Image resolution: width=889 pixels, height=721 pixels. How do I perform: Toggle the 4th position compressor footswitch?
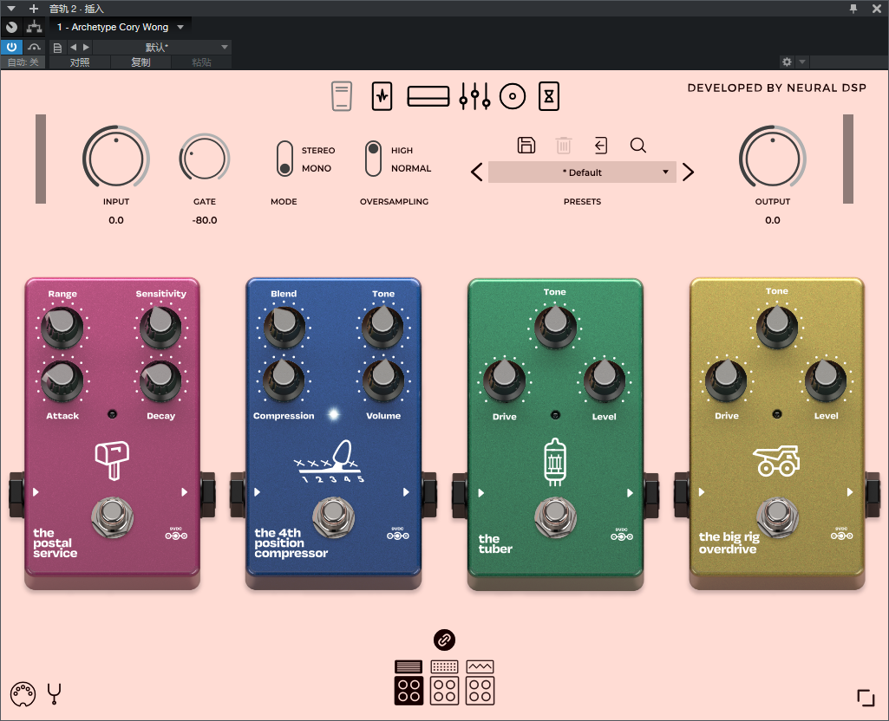(x=333, y=516)
